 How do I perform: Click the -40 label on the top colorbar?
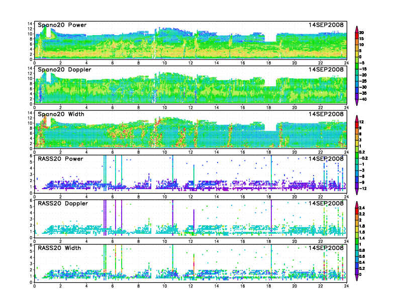(363, 99)
